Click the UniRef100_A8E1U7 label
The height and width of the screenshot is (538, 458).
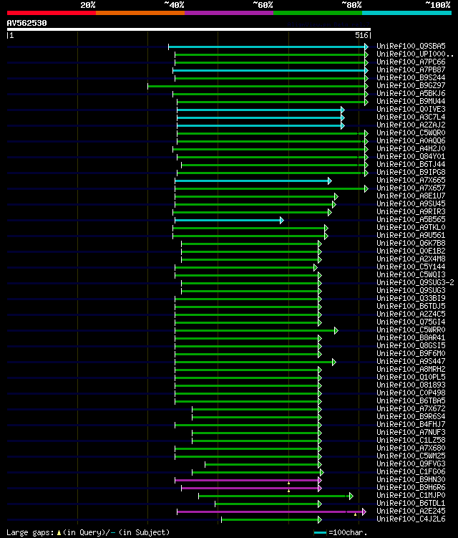click(x=411, y=196)
